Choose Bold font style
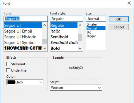This screenshot has height=103, width=134. pos(64,48)
